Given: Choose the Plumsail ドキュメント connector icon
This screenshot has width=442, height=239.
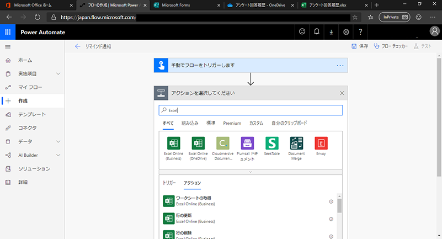Looking at the screenshot, I should pyautogui.click(x=248, y=143).
